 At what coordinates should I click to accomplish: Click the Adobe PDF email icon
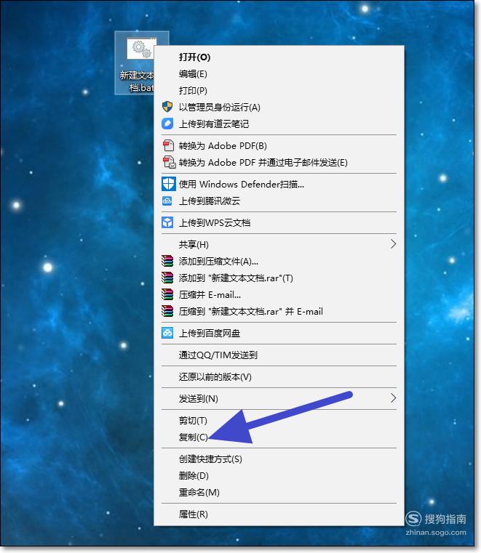[169, 162]
